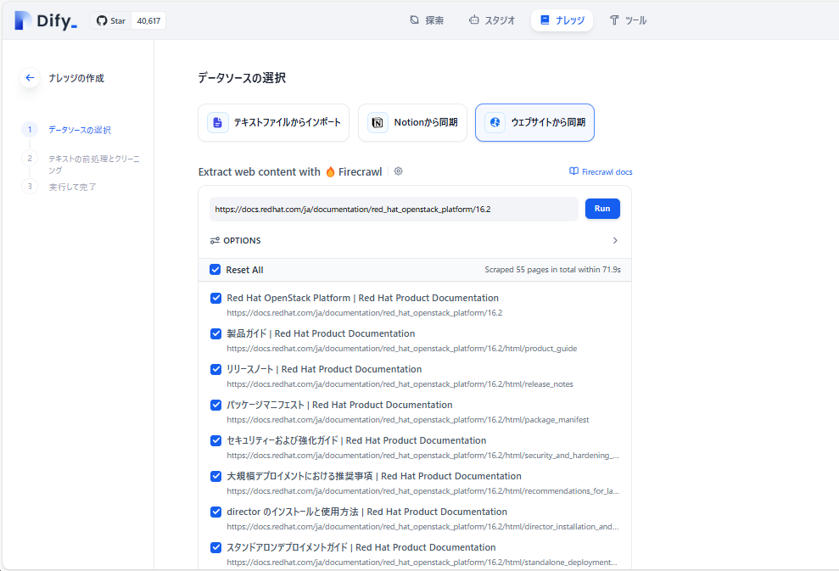Click the Firecrawl flame icon
The image size is (839, 571).
click(330, 171)
